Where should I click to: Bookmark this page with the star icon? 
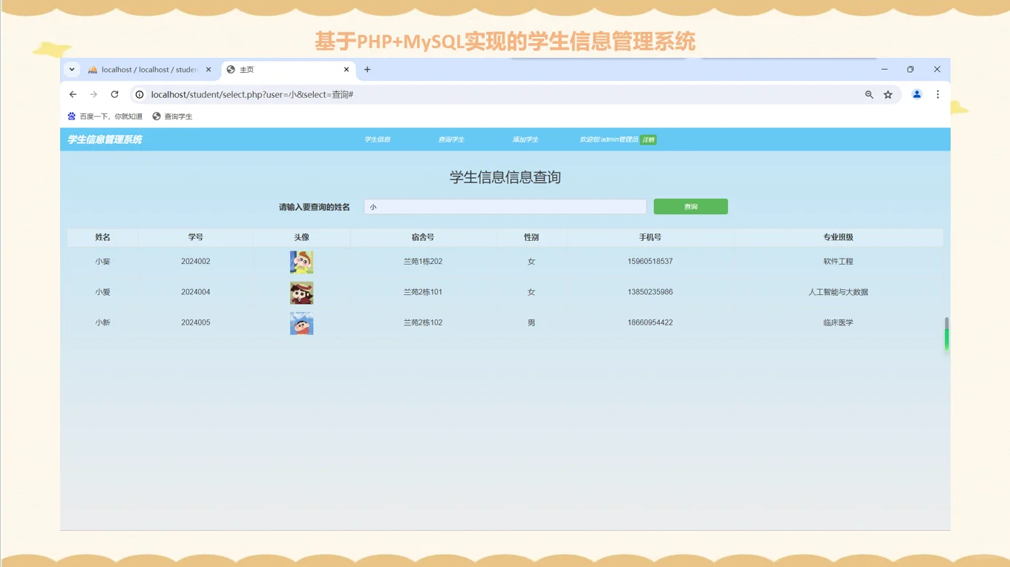coord(888,94)
